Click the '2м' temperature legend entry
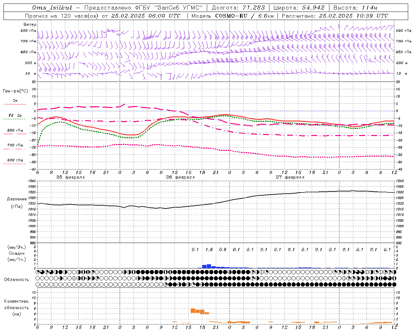 pyautogui.click(x=15, y=101)
